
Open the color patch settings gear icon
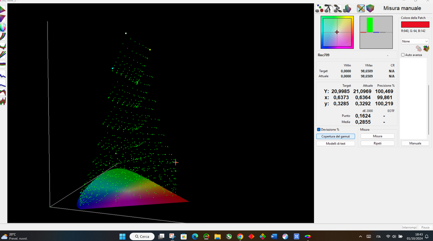coord(319,8)
